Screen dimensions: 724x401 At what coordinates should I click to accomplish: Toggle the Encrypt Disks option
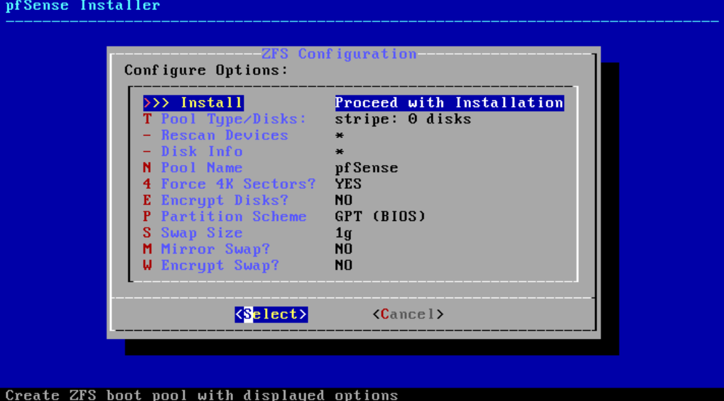(x=224, y=201)
